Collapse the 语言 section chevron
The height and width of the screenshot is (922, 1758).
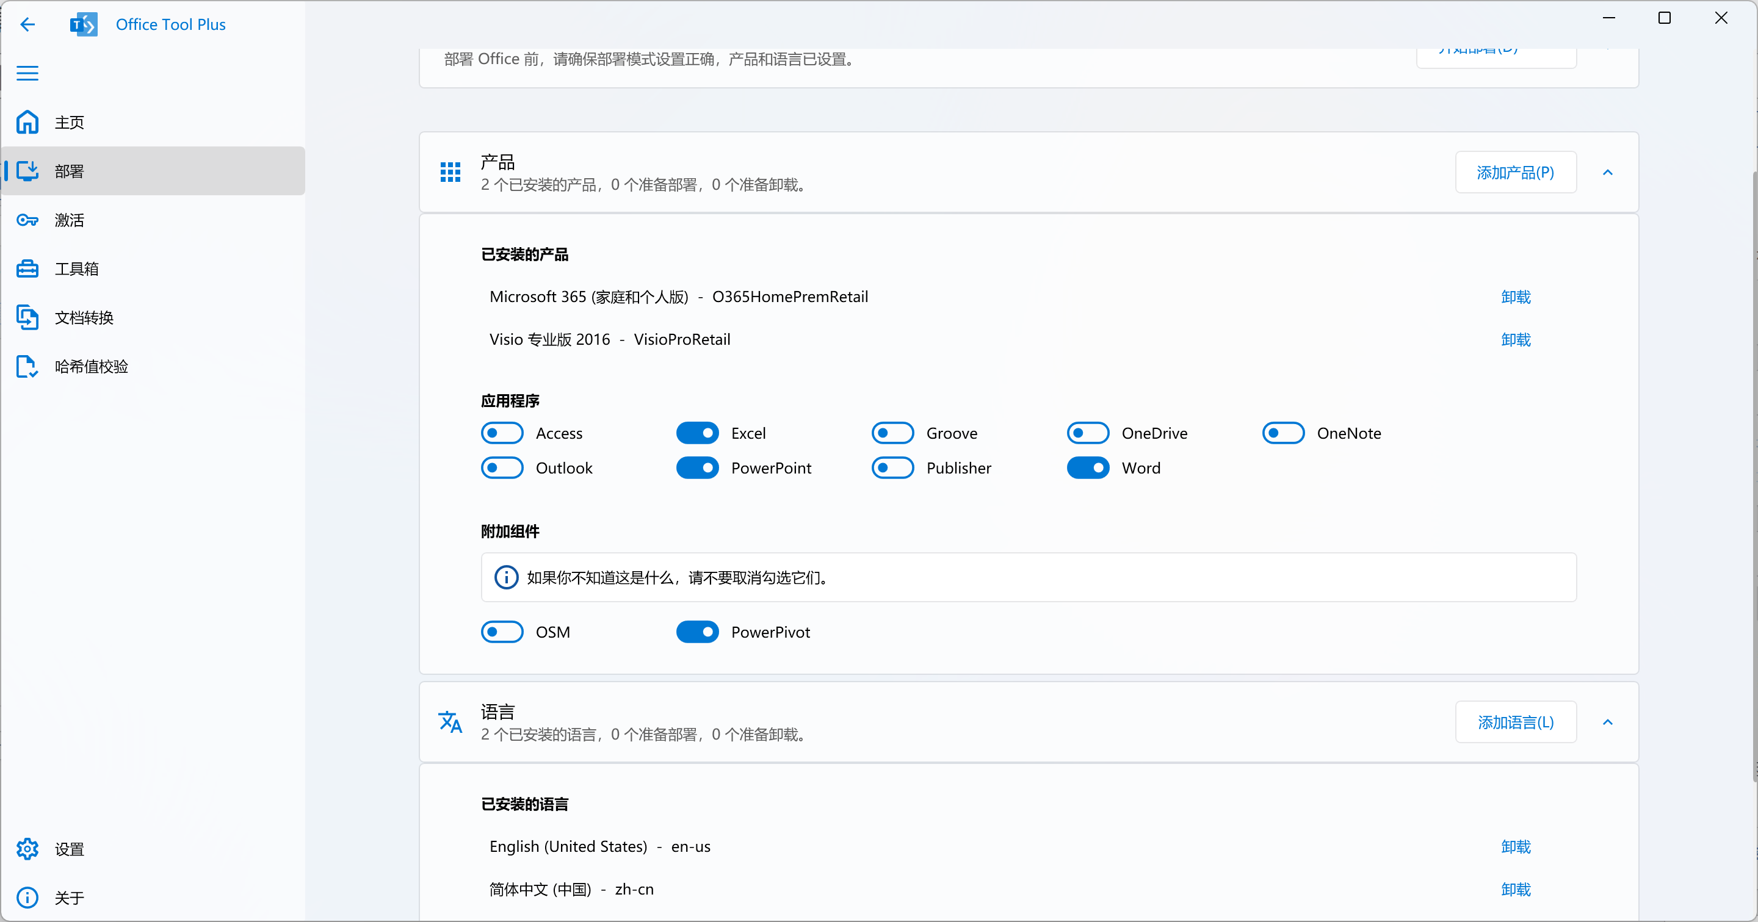(1607, 722)
